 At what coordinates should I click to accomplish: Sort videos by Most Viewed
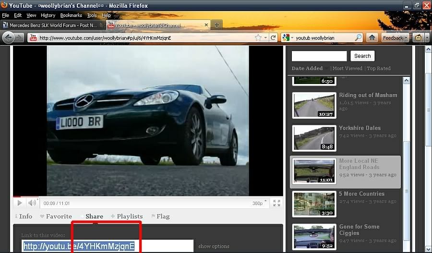coord(347,68)
